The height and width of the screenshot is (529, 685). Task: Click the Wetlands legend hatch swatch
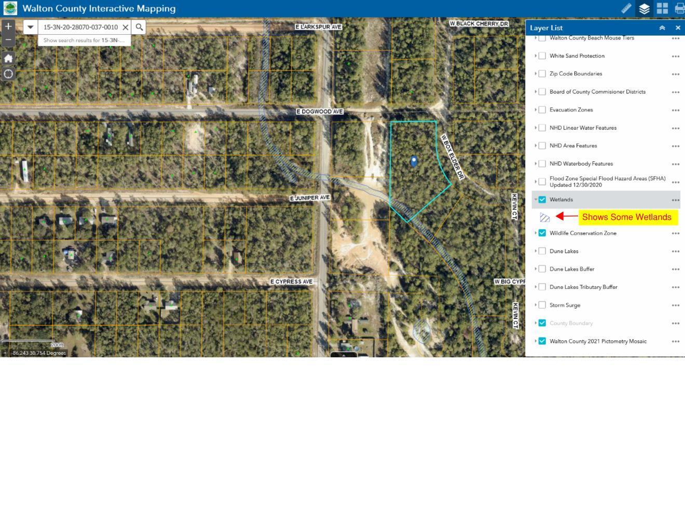click(x=545, y=217)
